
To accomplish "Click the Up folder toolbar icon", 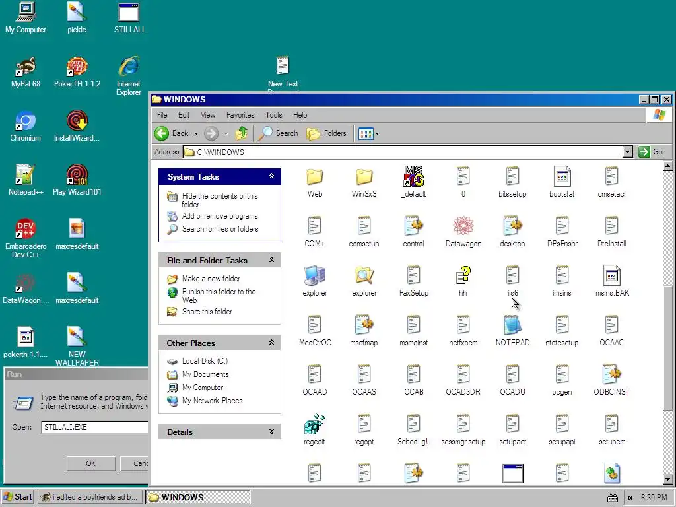I will 242,133.
